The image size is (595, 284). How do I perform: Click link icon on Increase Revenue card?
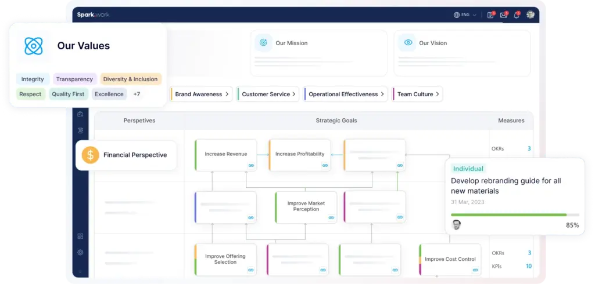(x=251, y=165)
